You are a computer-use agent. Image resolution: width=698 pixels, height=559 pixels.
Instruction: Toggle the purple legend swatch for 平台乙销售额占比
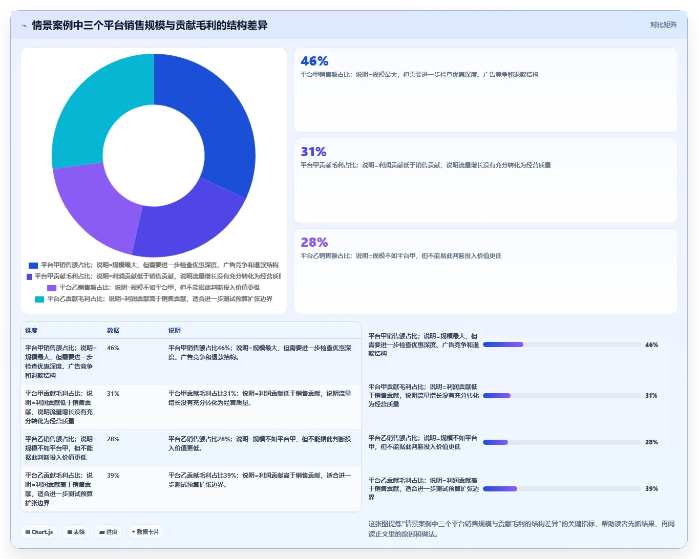point(52,288)
